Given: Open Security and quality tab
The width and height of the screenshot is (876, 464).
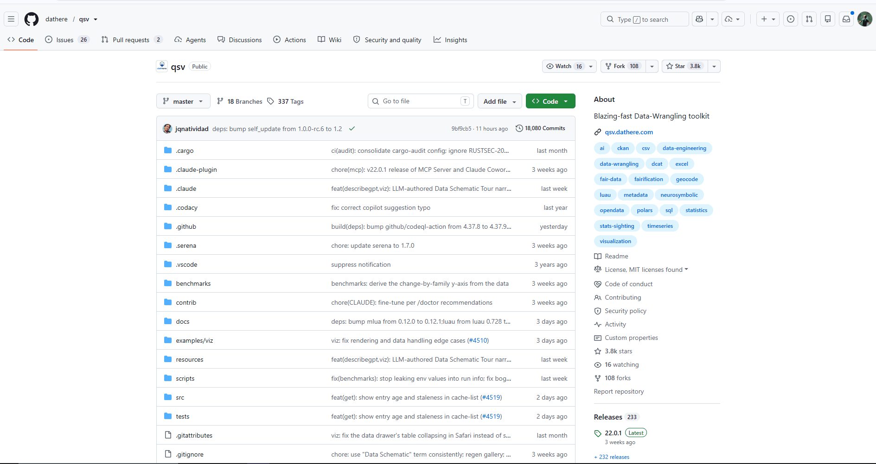Looking at the screenshot, I should point(387,40).
